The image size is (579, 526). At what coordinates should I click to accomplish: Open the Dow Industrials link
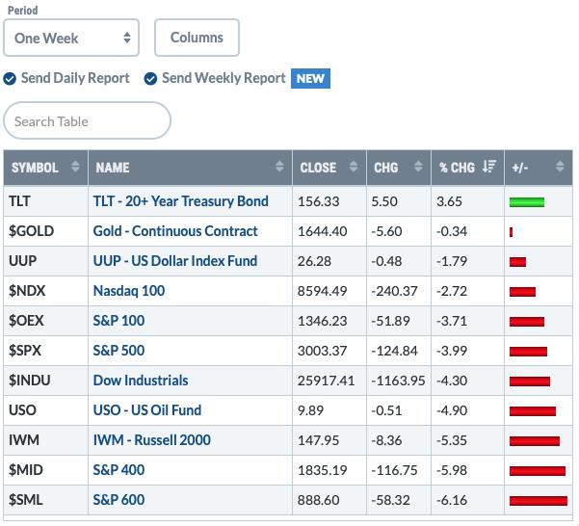pos(141,381)
